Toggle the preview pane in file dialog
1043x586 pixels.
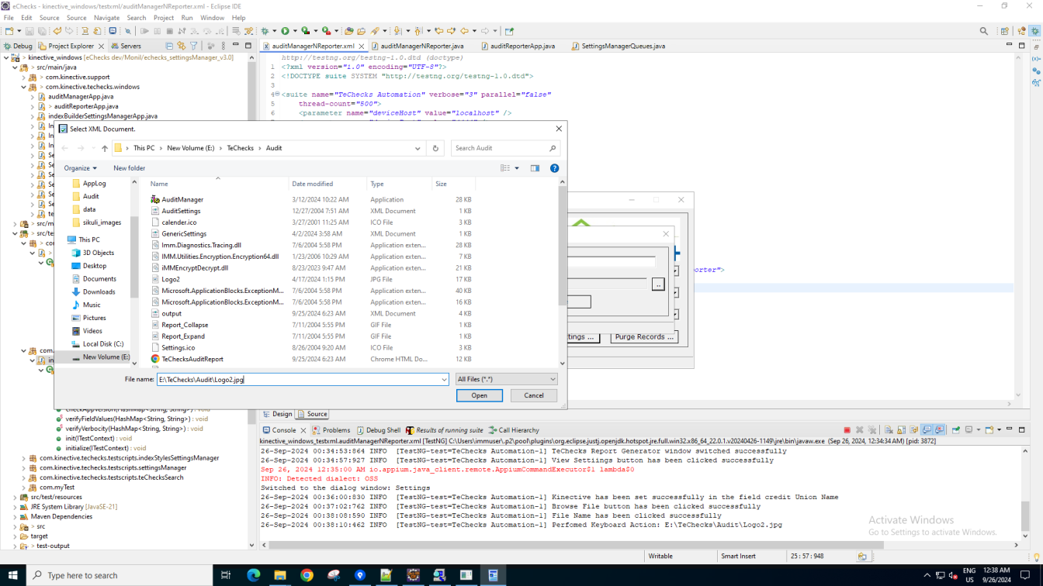click(535, 168)
